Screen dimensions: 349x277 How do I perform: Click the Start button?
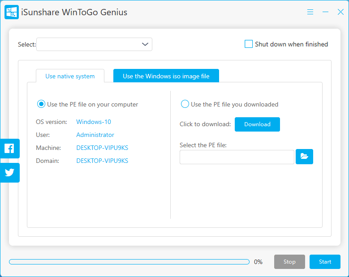point(325,262)
